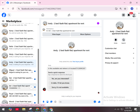The image size is (140, 112).
Task: Attach a file with the photo icon
Action: [47, 102]
